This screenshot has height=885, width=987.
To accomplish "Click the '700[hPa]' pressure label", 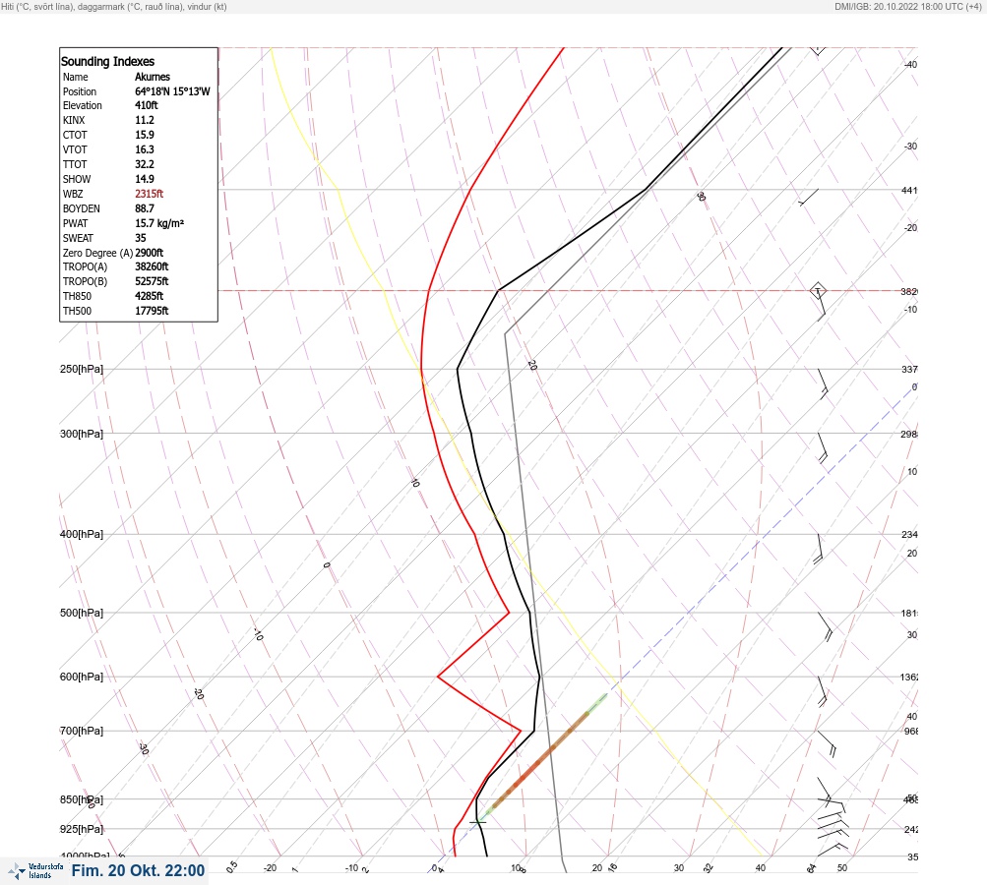I will [82, 731].
